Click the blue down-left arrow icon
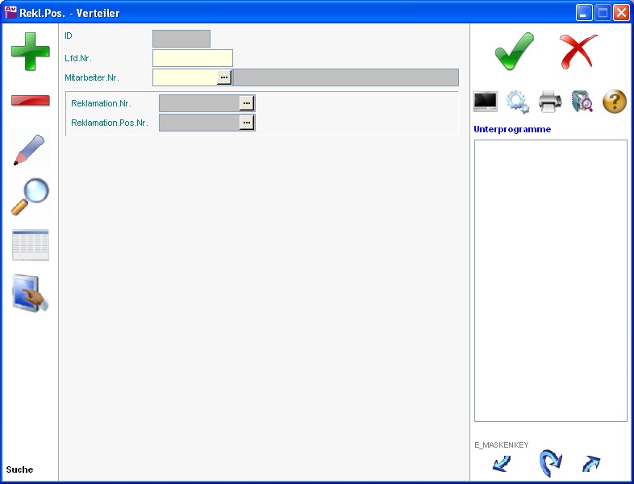 pos(502,464)
